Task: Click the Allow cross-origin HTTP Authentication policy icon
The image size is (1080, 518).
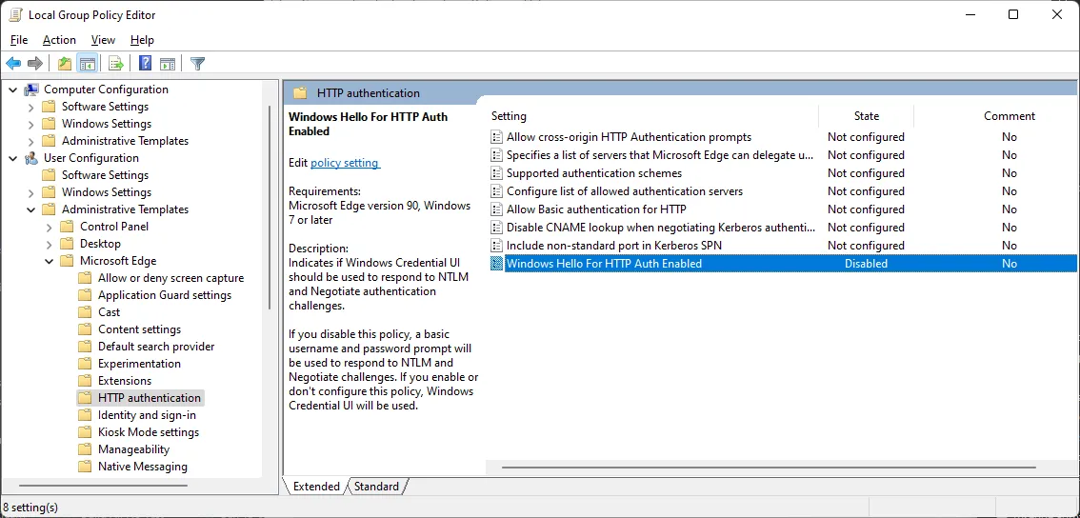Action: pos(496,137)
